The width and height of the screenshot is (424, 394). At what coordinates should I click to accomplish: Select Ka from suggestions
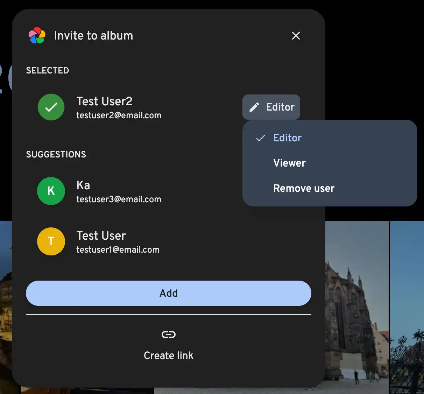83,185
